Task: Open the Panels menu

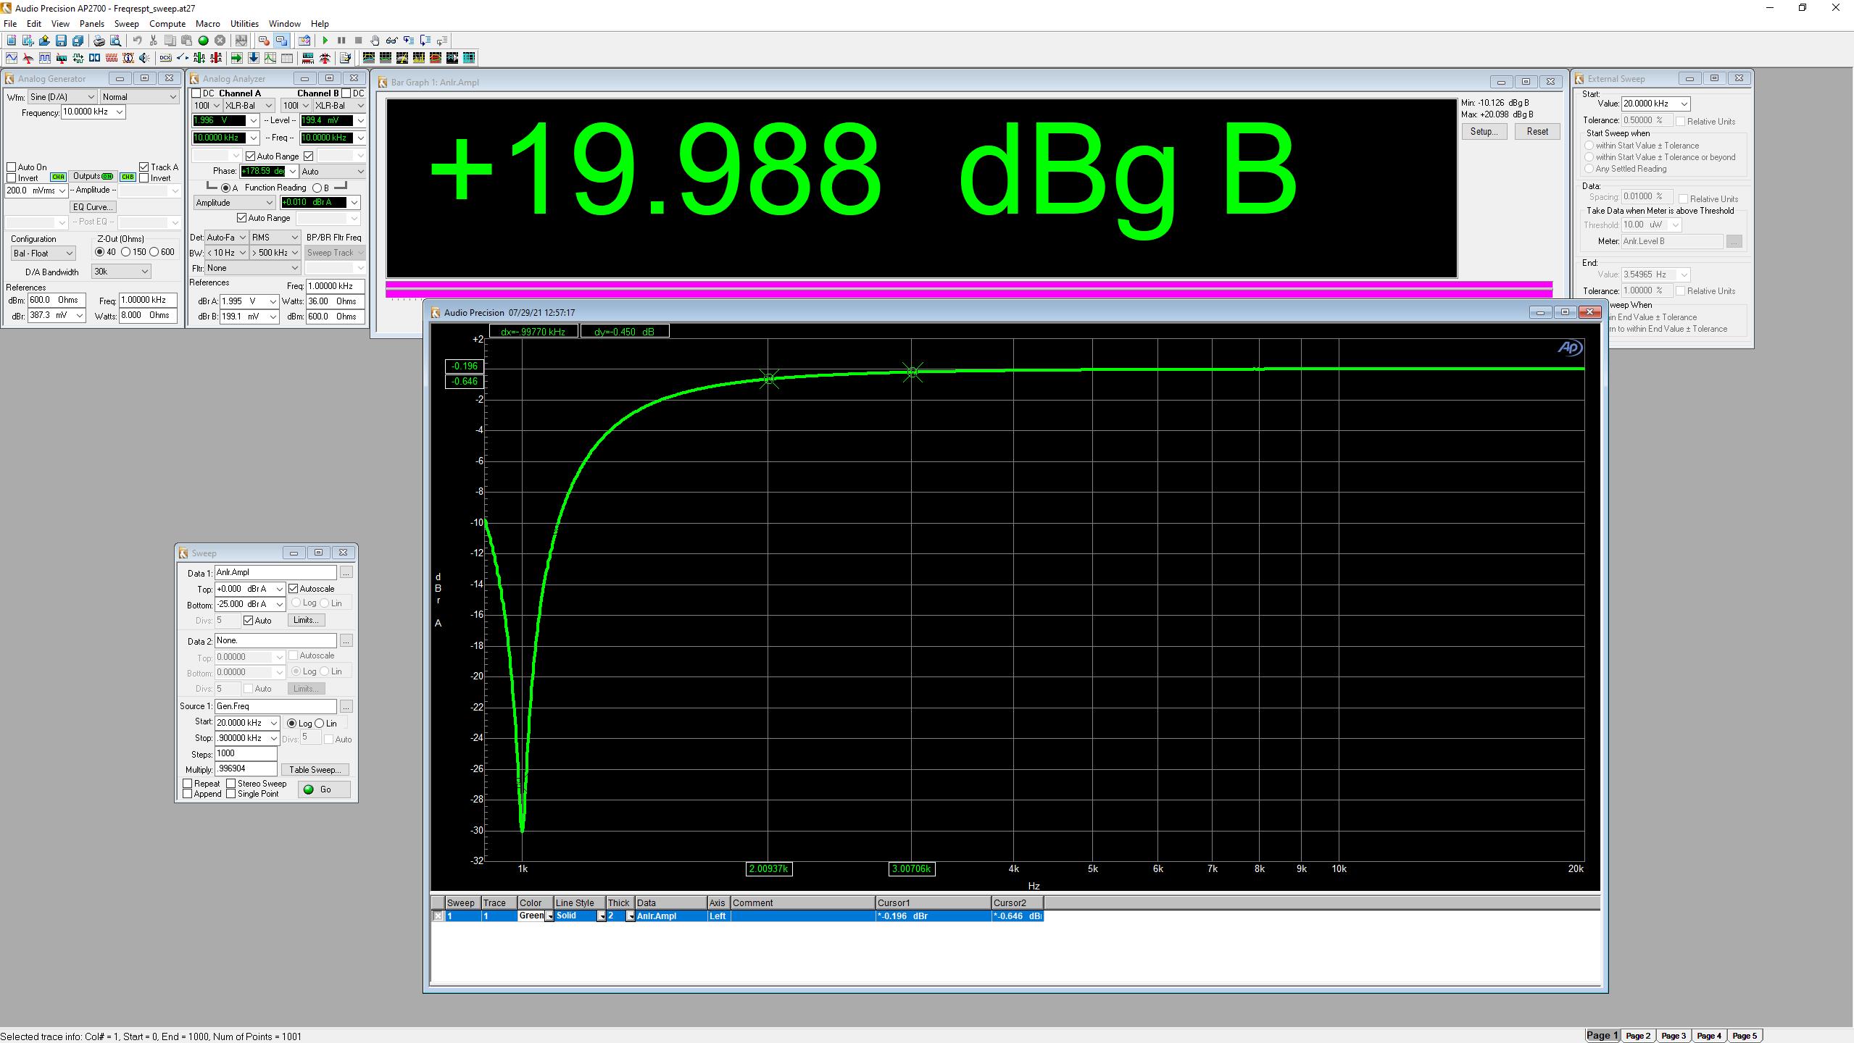Action: pyautogui.click(x=92, y=24)
